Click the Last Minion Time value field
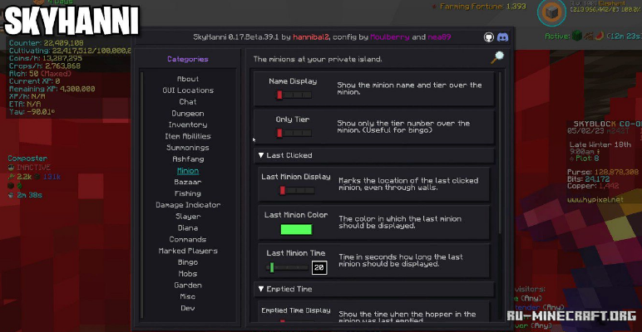 [319, 268]
